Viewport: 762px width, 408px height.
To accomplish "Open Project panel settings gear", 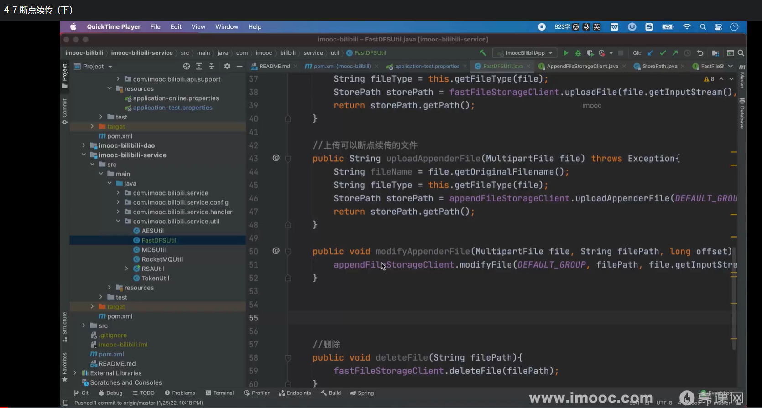I will (227, 66).
